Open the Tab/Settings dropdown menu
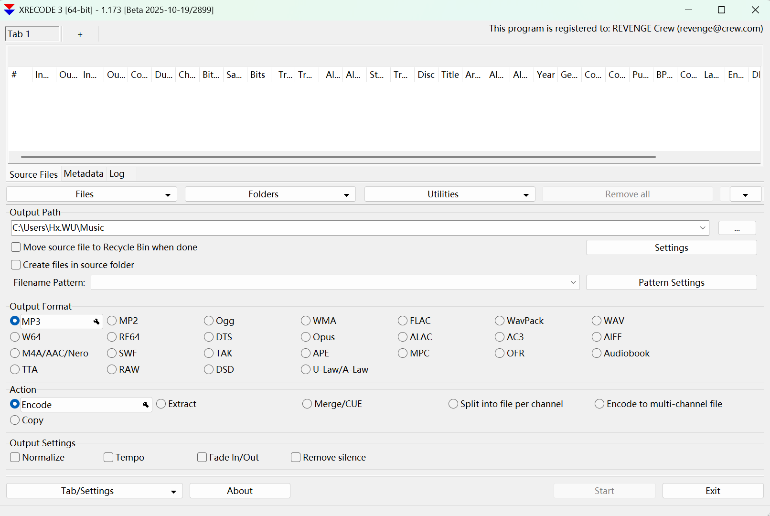The image size is (770, 516). pyautogui.click(x=94, y=491)
